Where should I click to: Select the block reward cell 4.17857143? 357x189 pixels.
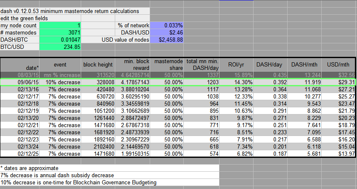click(132, 82)
